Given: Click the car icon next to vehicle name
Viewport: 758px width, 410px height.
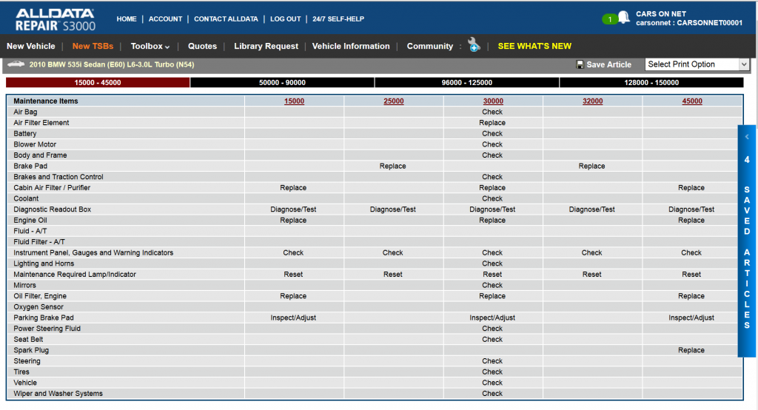Looking at the screenshot, I should click(x=16, y=64).
